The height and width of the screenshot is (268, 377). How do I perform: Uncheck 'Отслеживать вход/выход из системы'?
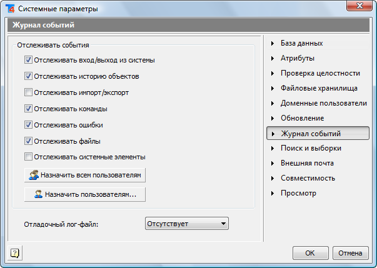[28, 60]
